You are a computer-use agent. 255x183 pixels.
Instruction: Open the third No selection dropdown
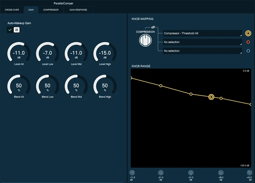click(202, 51)
